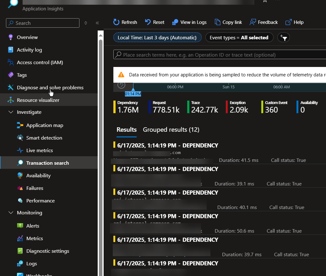The height and width of the screenshot is (276, 326).
Task: Open the Overview page
Action: pyautogui.click(x=27, y=37)
